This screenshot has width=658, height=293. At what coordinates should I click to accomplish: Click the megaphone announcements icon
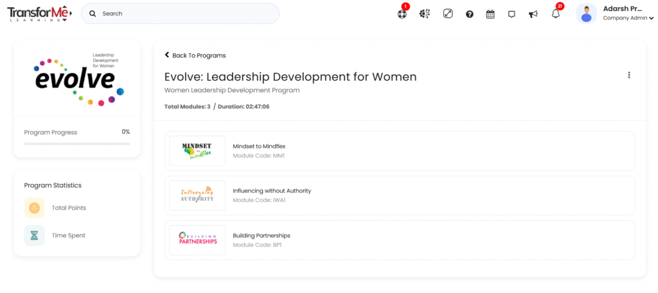click(x=533, y=14)
